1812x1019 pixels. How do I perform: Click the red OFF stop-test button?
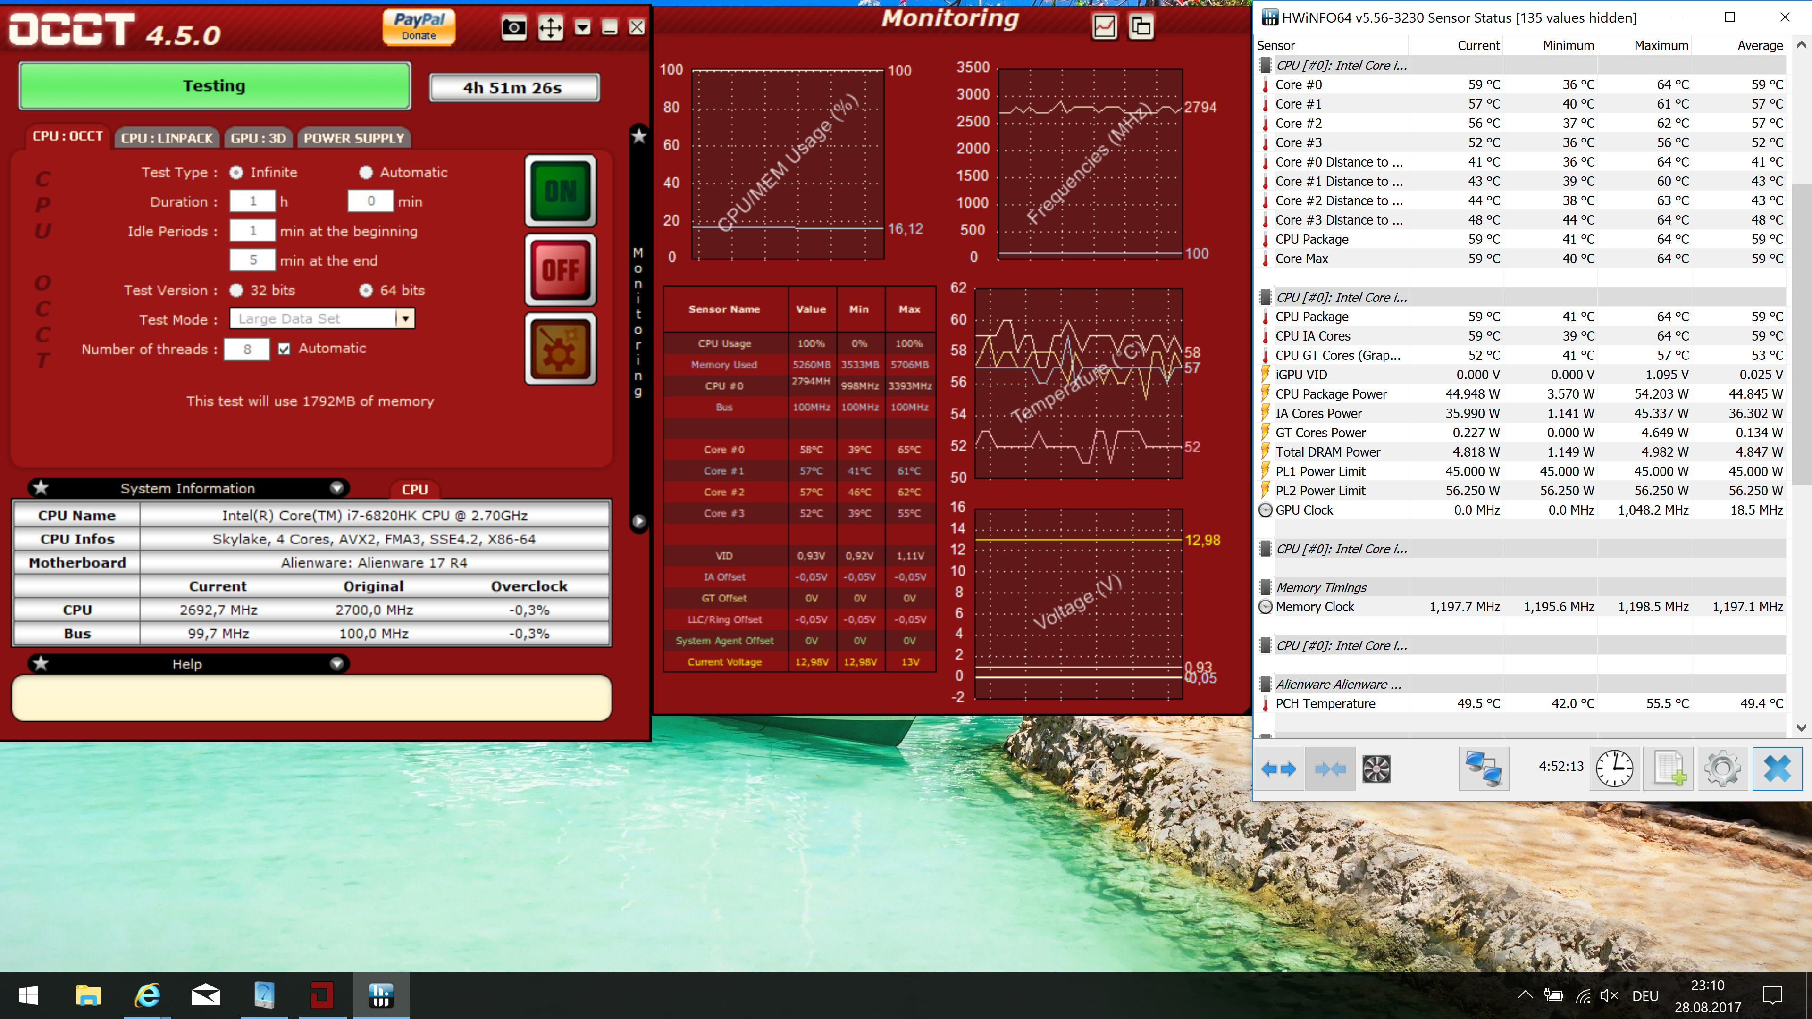(561, 270)
